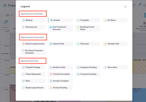Click the Booked online label

(59, 67)
